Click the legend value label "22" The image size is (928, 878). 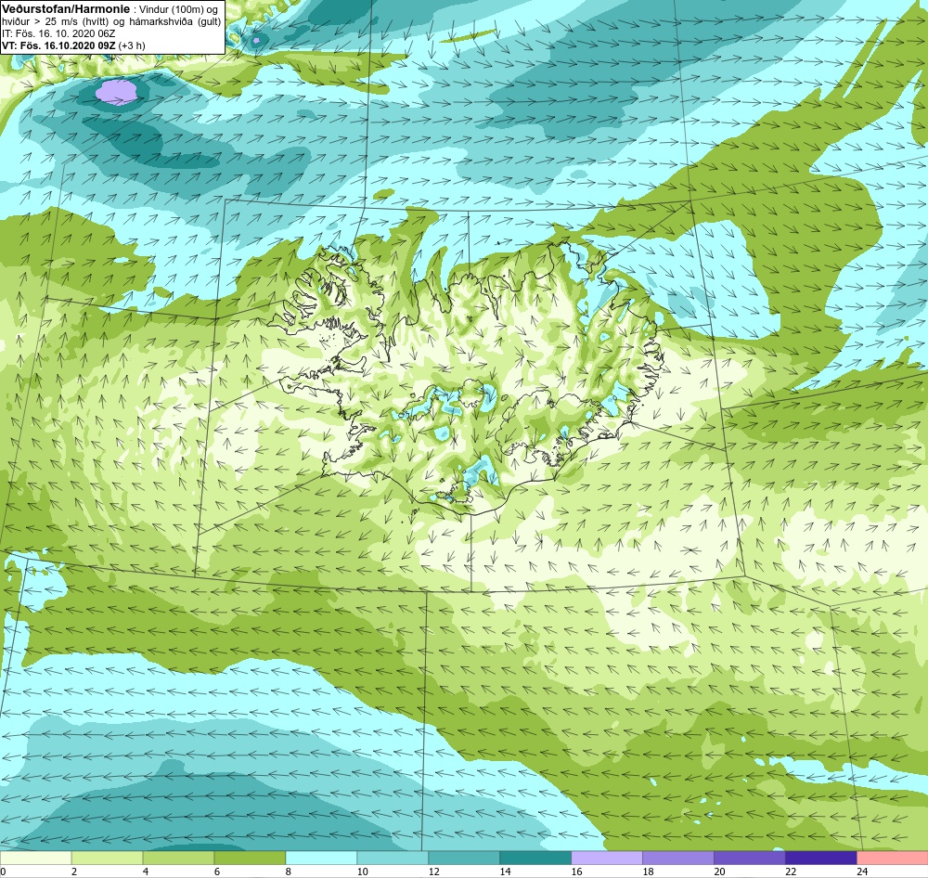791,872
